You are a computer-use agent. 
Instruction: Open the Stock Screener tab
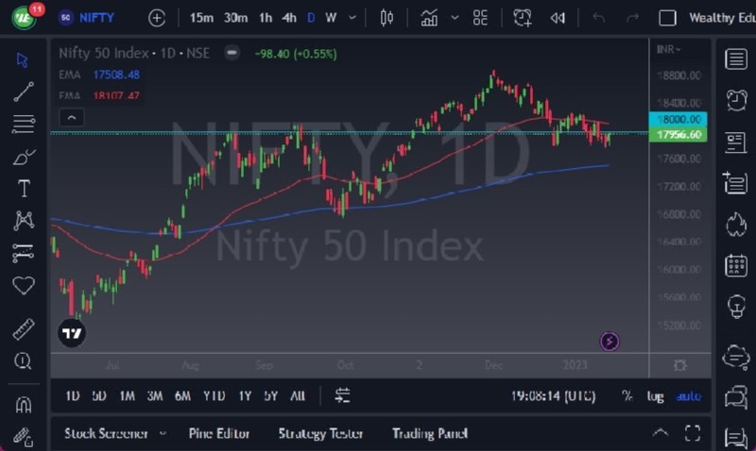106,434
